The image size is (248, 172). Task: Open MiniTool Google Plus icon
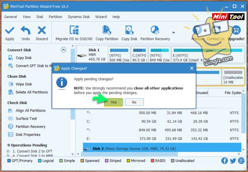tap(241, 161)
